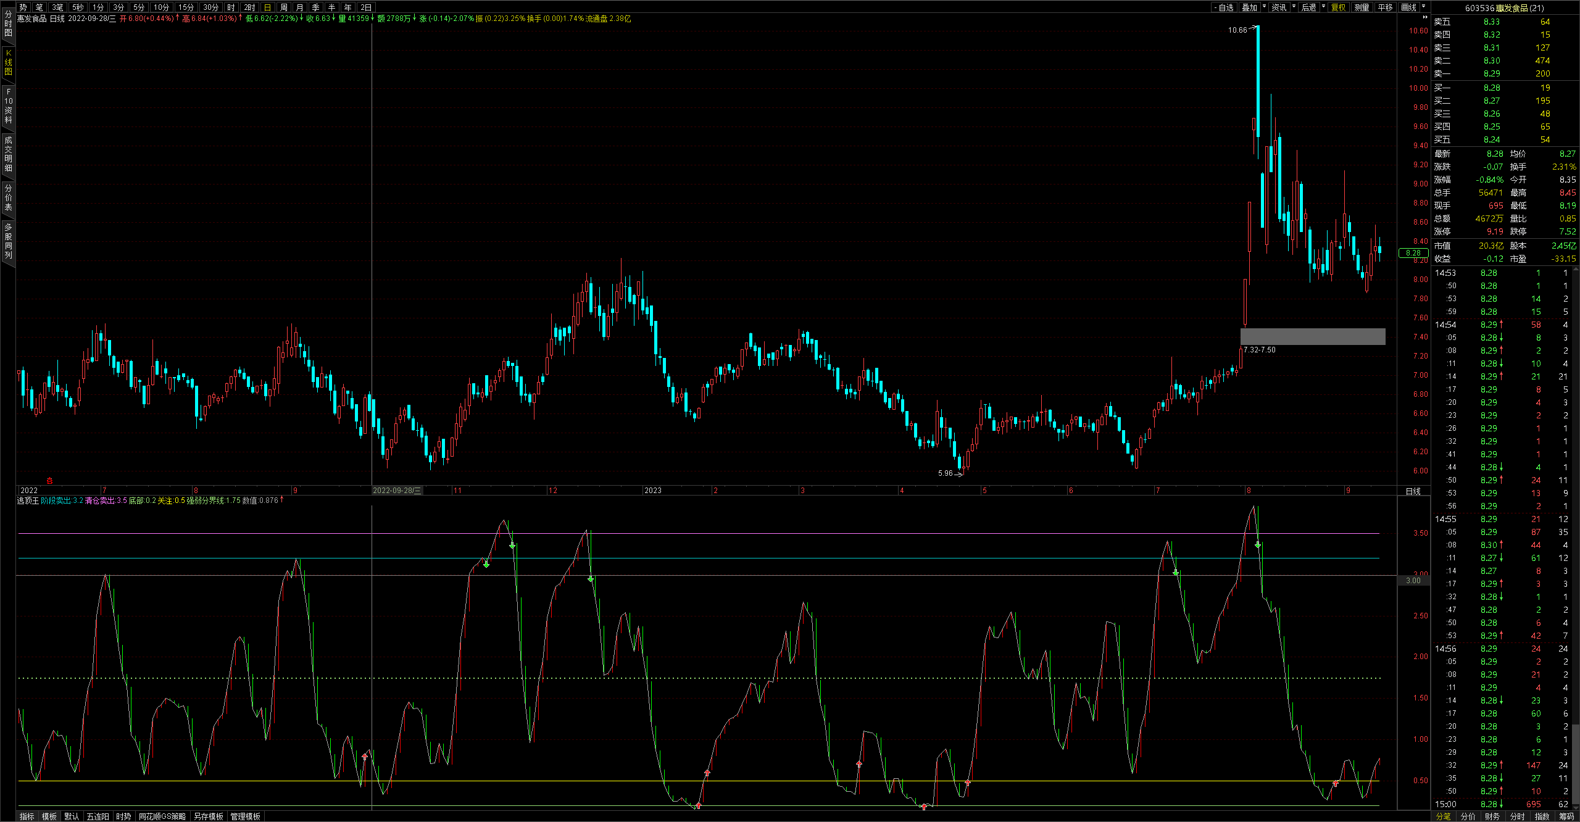Click the 8.28 current price tag
Screen dimensions: 1580x822
1413,253
